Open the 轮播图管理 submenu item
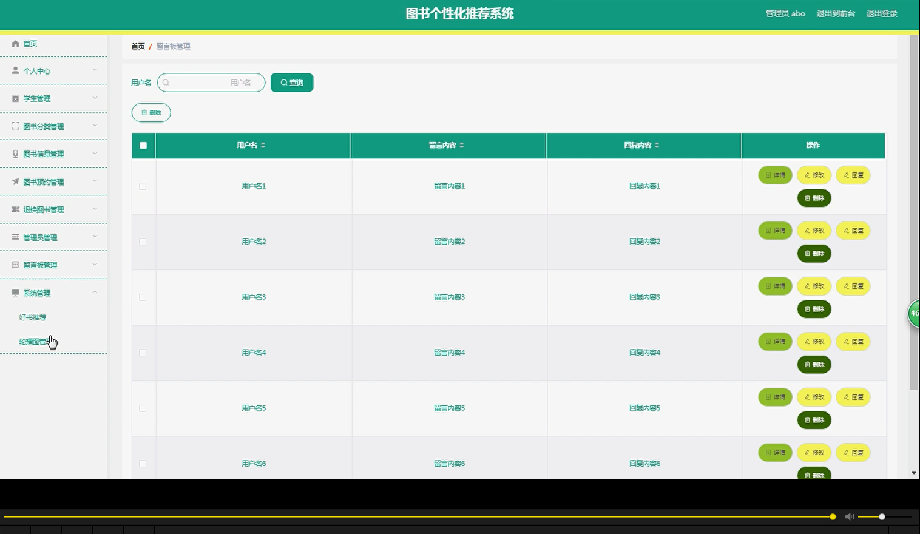 pos(36,342)
